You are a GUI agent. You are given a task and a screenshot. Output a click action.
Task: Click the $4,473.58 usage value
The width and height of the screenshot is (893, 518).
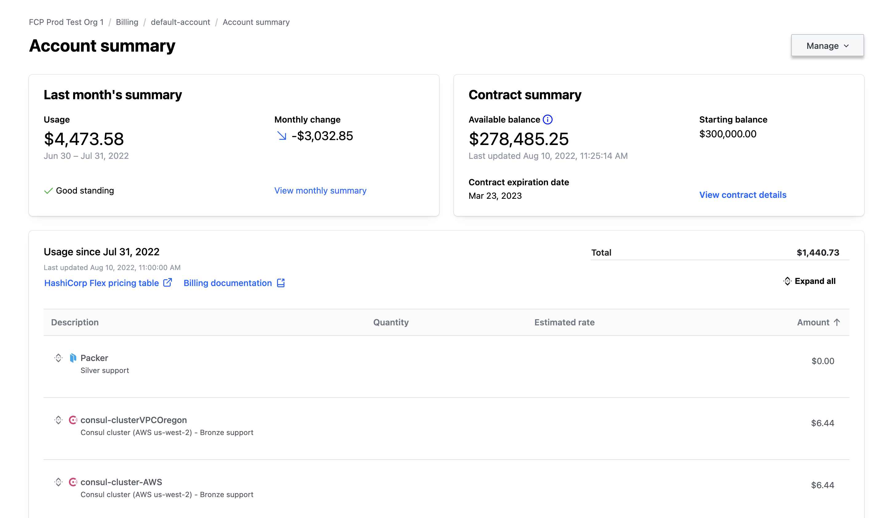[x=84, y=139]
